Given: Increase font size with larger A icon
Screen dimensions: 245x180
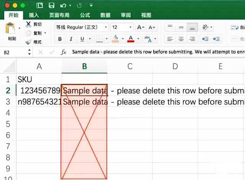Looking at the screenshot, I should point(140,27).
